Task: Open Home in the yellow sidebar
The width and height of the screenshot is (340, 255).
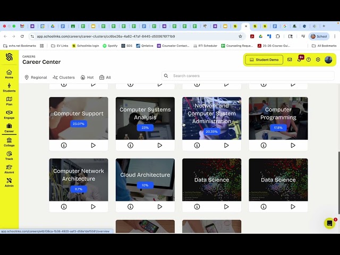Action: click(9, 74)
